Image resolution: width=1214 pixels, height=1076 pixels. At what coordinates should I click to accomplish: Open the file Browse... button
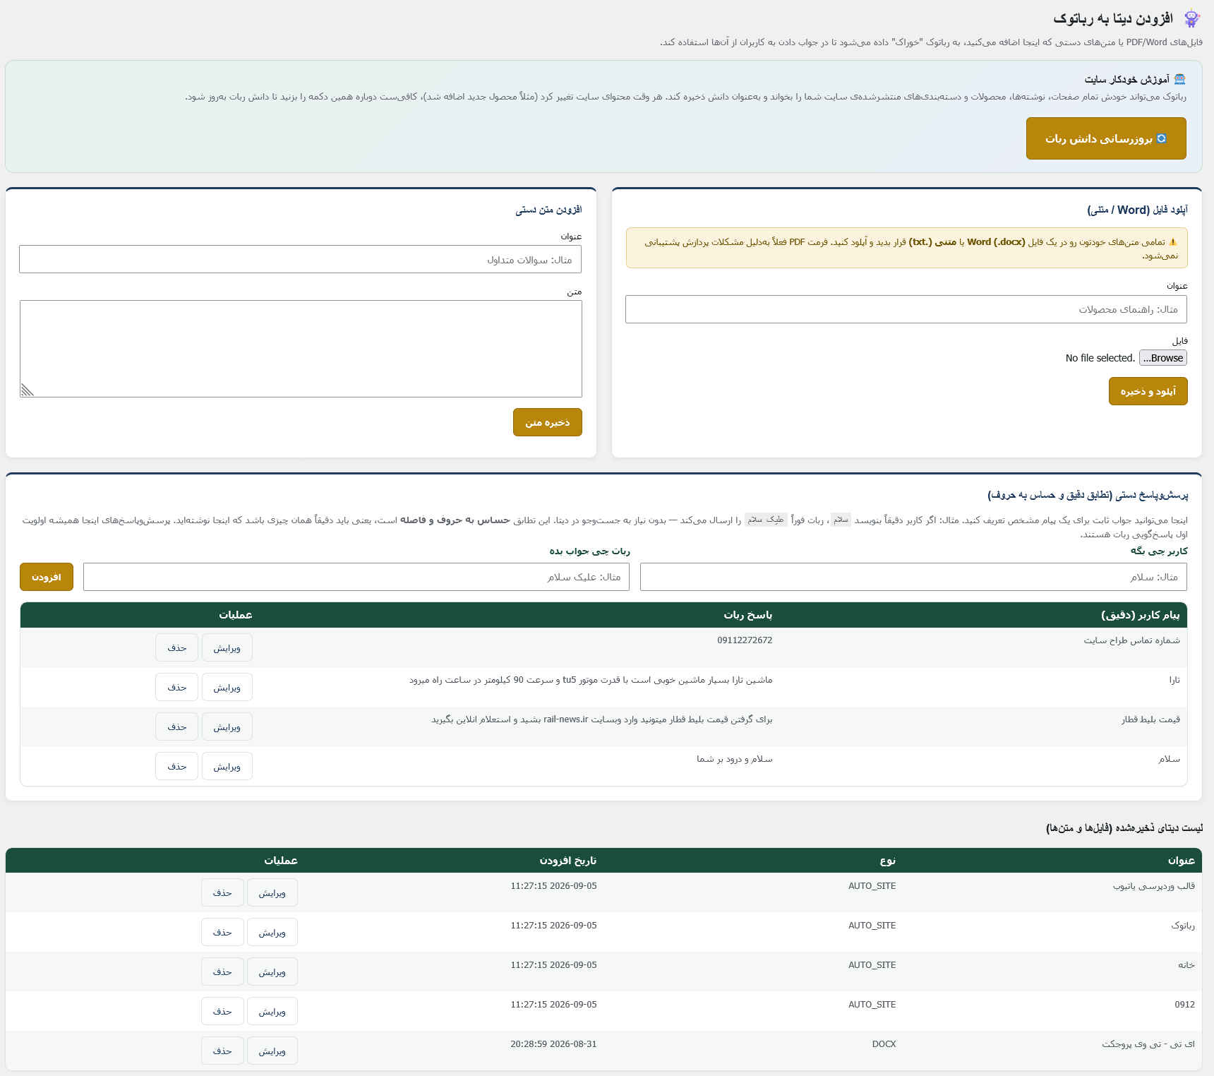click(1163, 358)
